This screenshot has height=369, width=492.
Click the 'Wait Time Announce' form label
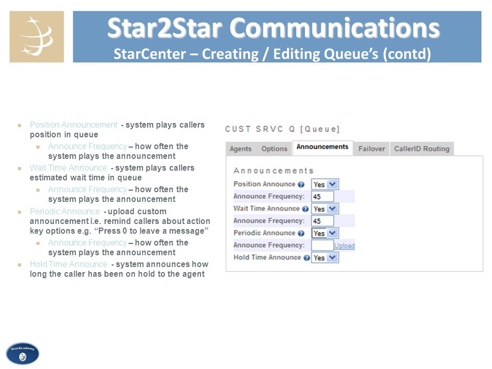[x=266, y=209]
